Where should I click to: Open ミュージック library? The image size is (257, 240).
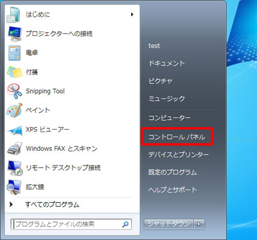click(166, 98)
